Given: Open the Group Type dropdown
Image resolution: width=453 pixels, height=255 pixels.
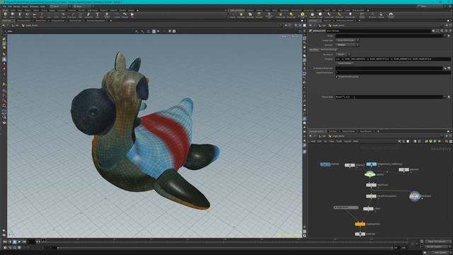Looking at the screenshot, I should coord(348,40).
